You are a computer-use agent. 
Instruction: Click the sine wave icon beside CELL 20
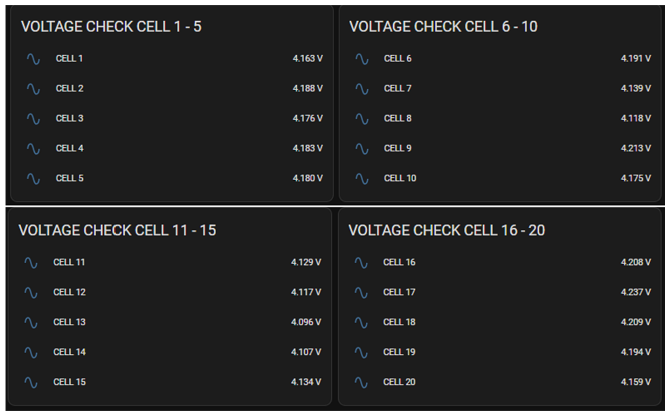coord(361,383)
